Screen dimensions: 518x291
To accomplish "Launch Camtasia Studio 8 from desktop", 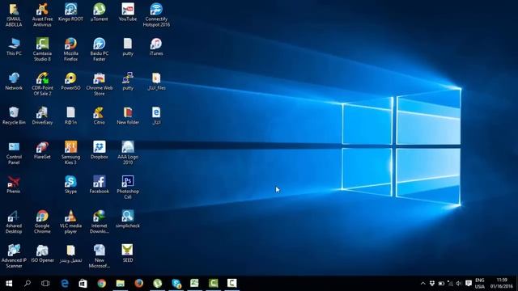I will click(x=42, y=49).
